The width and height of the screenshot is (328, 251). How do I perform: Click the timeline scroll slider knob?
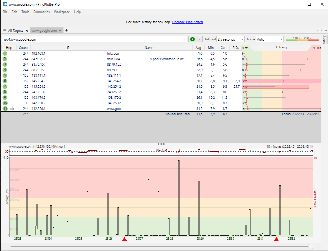(311, 247)
